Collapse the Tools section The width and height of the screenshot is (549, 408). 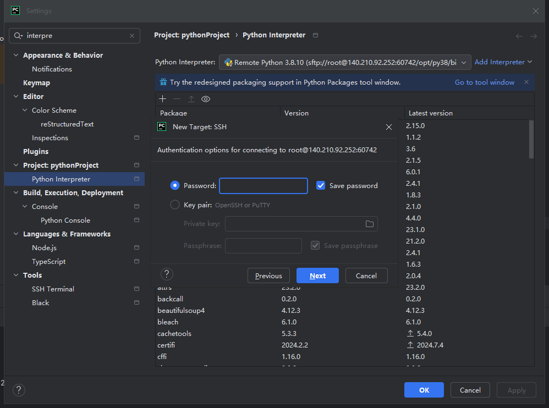[x=16, y=275]
